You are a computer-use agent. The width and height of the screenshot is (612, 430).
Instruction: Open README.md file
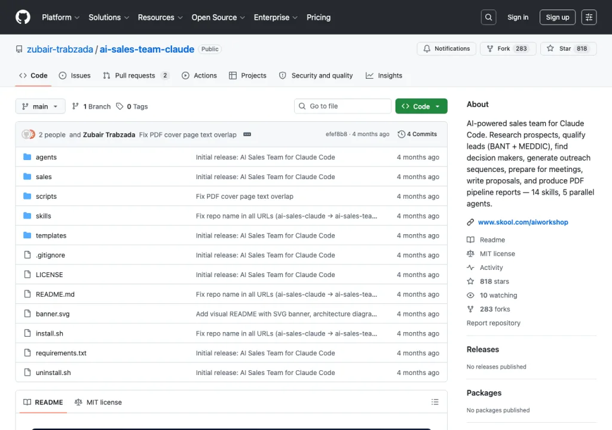tap(55, 294)
